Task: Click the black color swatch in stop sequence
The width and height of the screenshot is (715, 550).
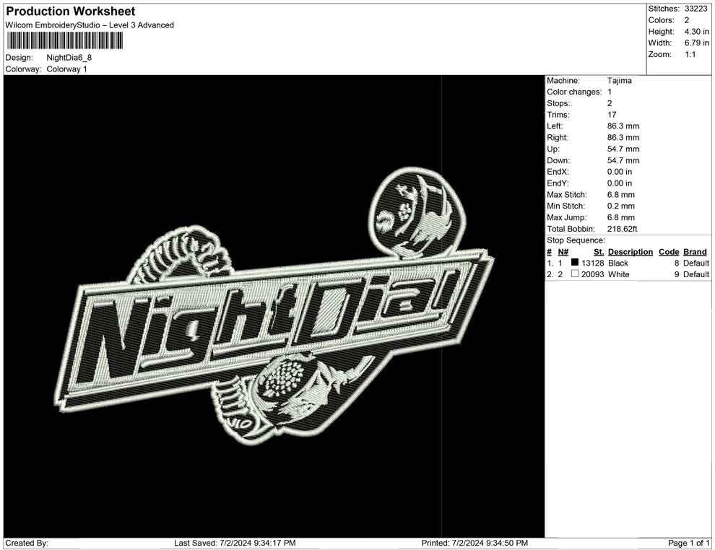Action: coord(575,263)
